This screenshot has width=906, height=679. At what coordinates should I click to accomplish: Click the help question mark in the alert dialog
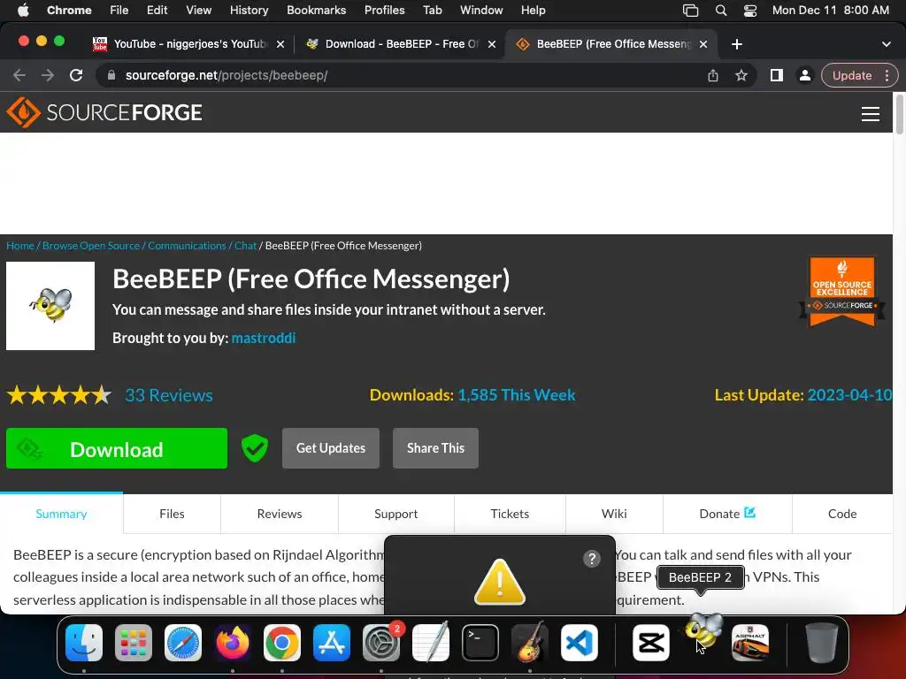(x=592, y=559)
